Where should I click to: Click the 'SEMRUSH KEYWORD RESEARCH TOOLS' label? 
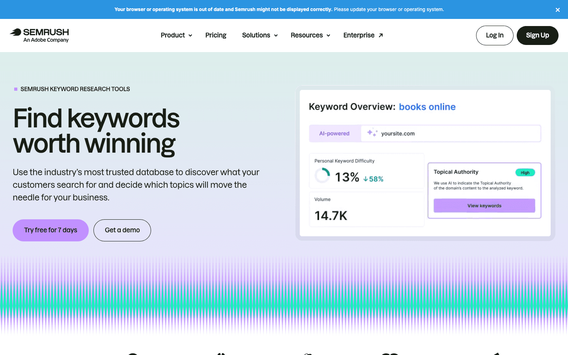point(75,89)
